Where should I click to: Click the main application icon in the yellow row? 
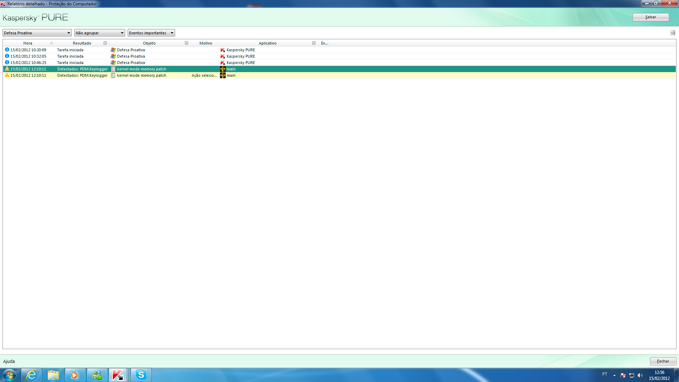pyautogui.click(x=222, y=75)
